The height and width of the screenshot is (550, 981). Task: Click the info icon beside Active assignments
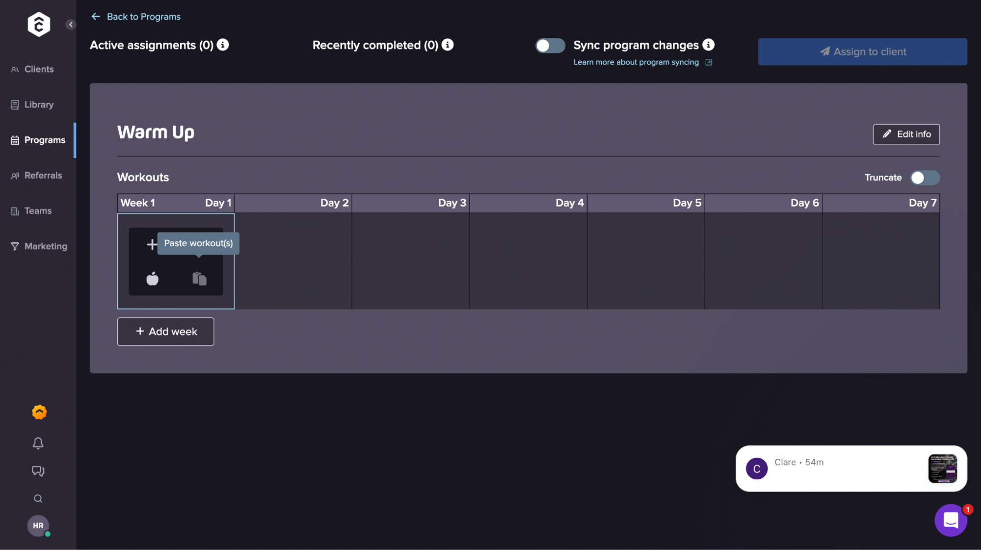[223, 45]
